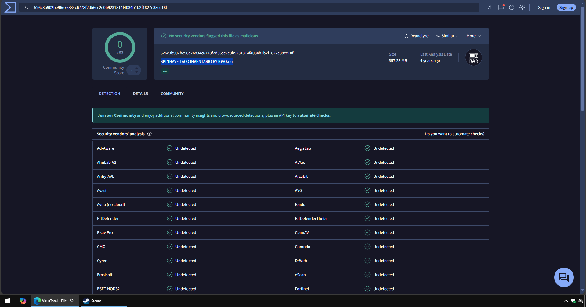This screenshot has width=586, height=307.
Task: Click the Emsisoft vendor name
Action: click(x=105, y=275)
